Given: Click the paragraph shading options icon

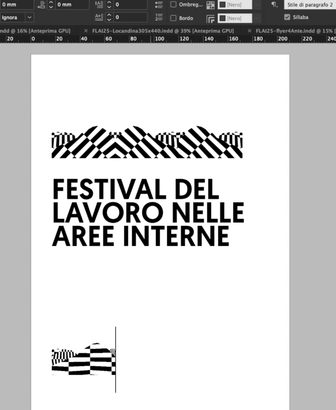Looking at the screenshot, I should point(210,5).
